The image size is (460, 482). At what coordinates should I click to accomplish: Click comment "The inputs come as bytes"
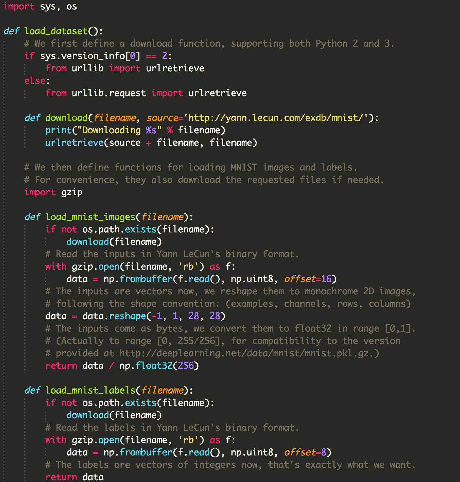click(231, 328)
